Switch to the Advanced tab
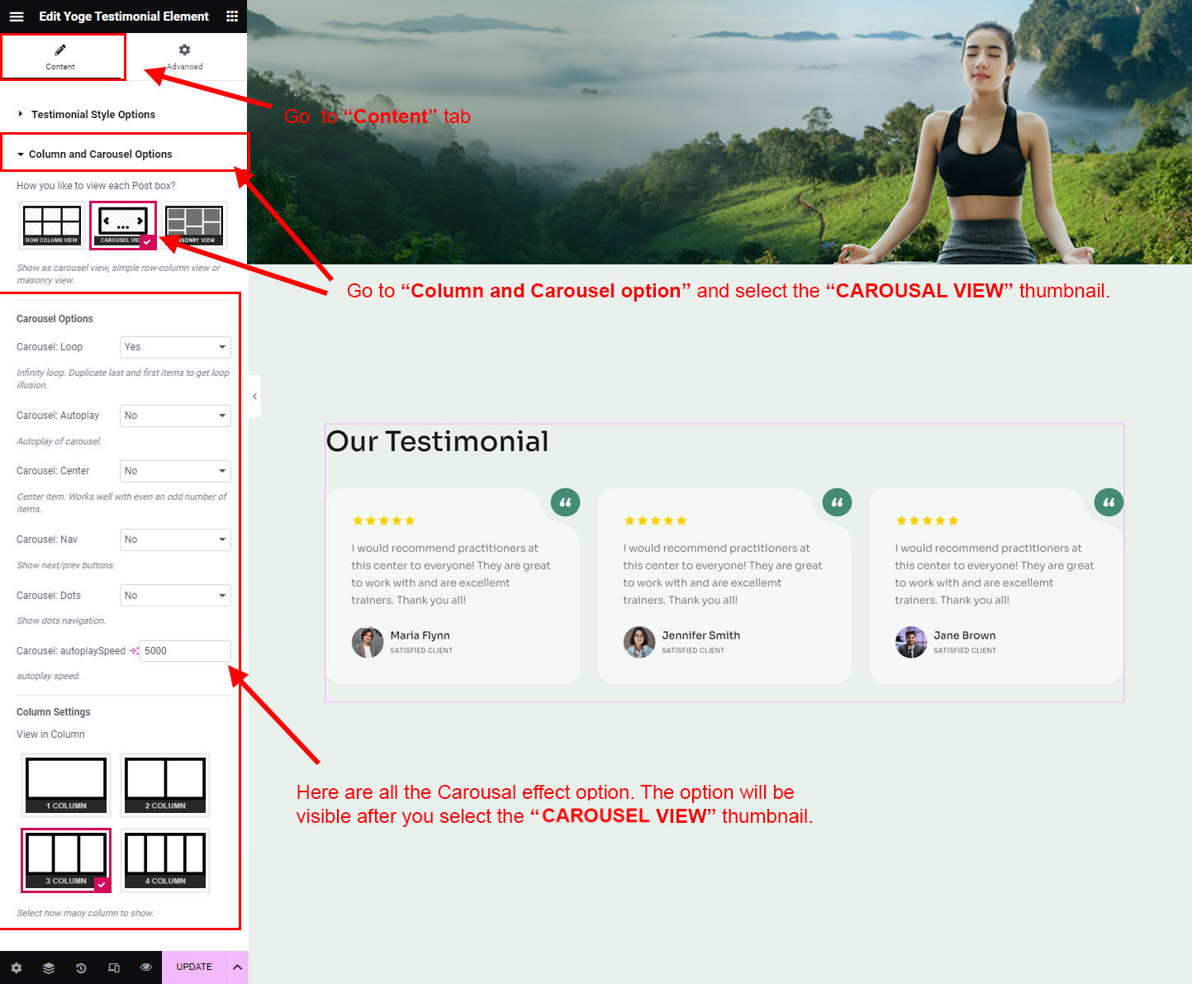The width and height of the screenshot is (1192, 984). 184,57
